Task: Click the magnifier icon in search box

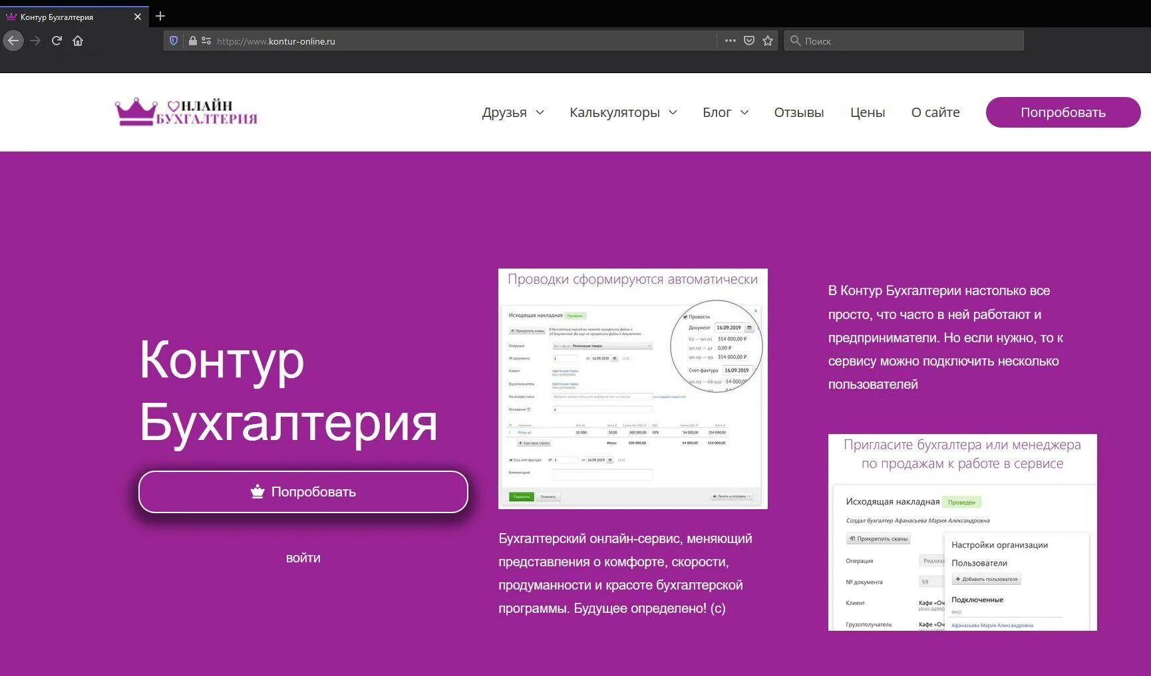Action: [x=795, y=41]
